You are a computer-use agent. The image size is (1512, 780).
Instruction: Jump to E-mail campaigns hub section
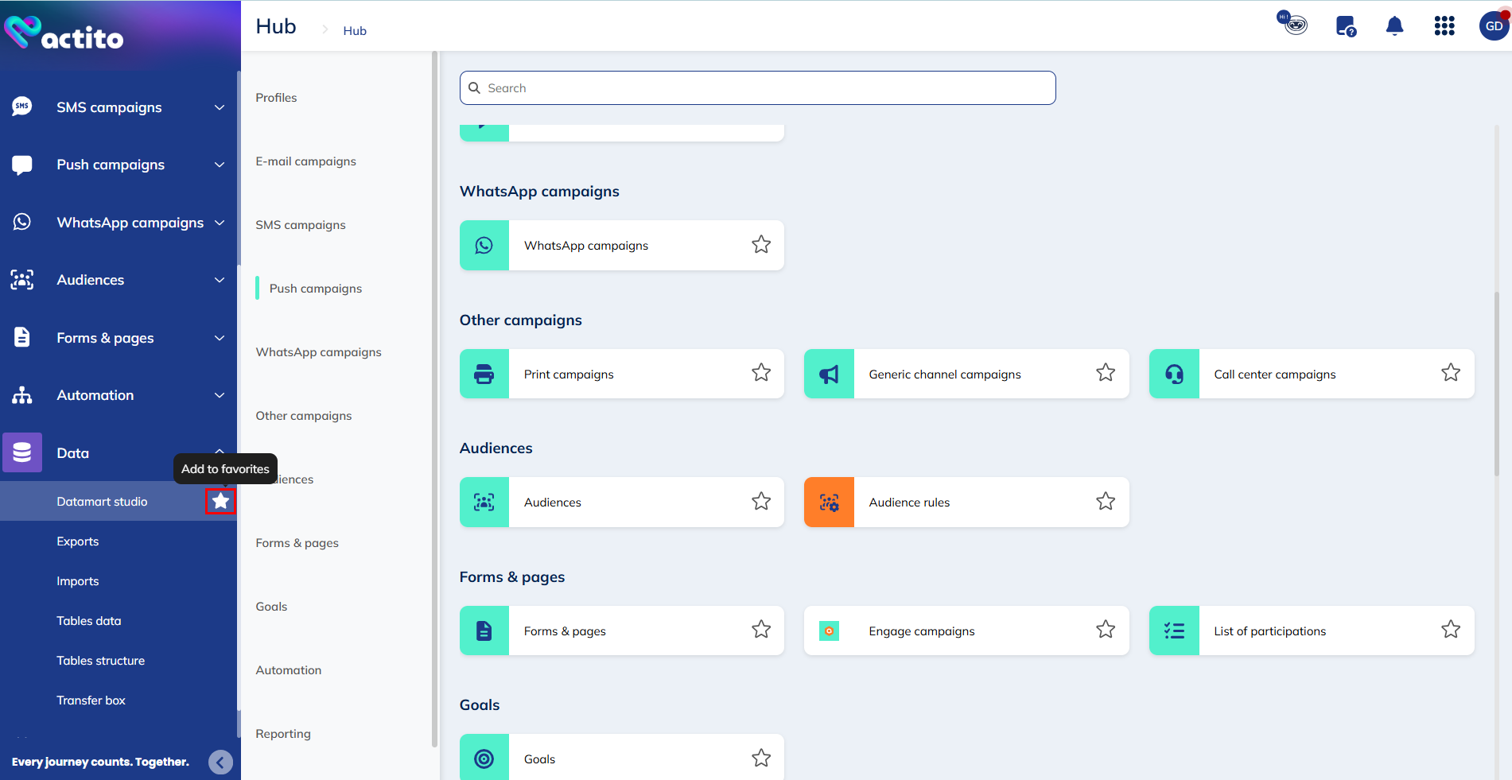point(305,161)
